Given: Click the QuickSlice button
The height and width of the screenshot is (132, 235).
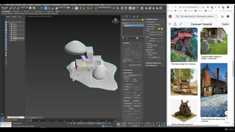Looking at the screenshot, I should click(127, 98).
